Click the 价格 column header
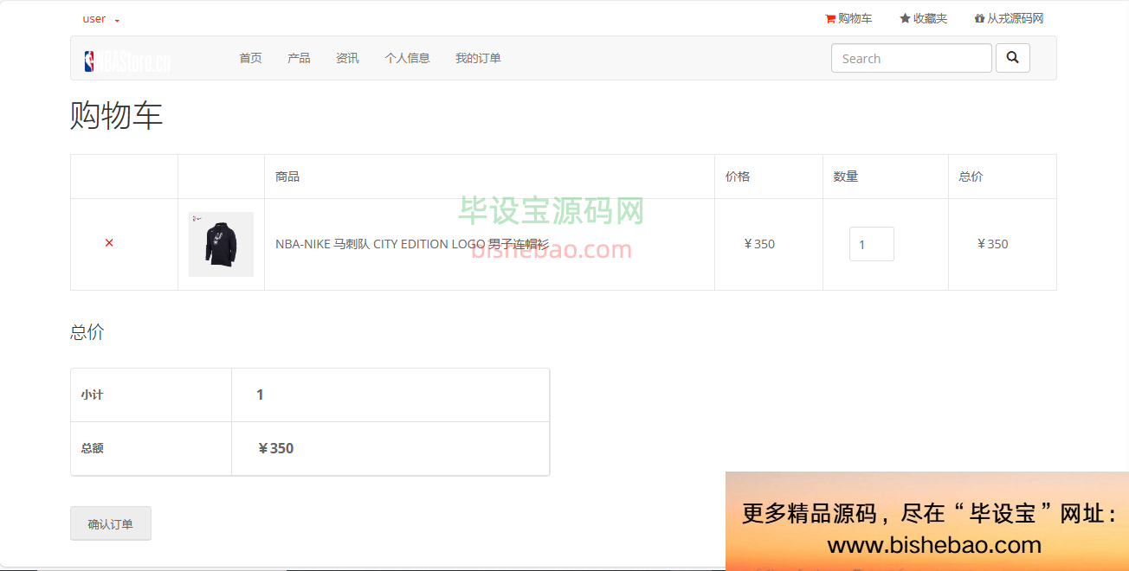The width and height of the screenshot is (1129, 571). [x=738, y=176]
